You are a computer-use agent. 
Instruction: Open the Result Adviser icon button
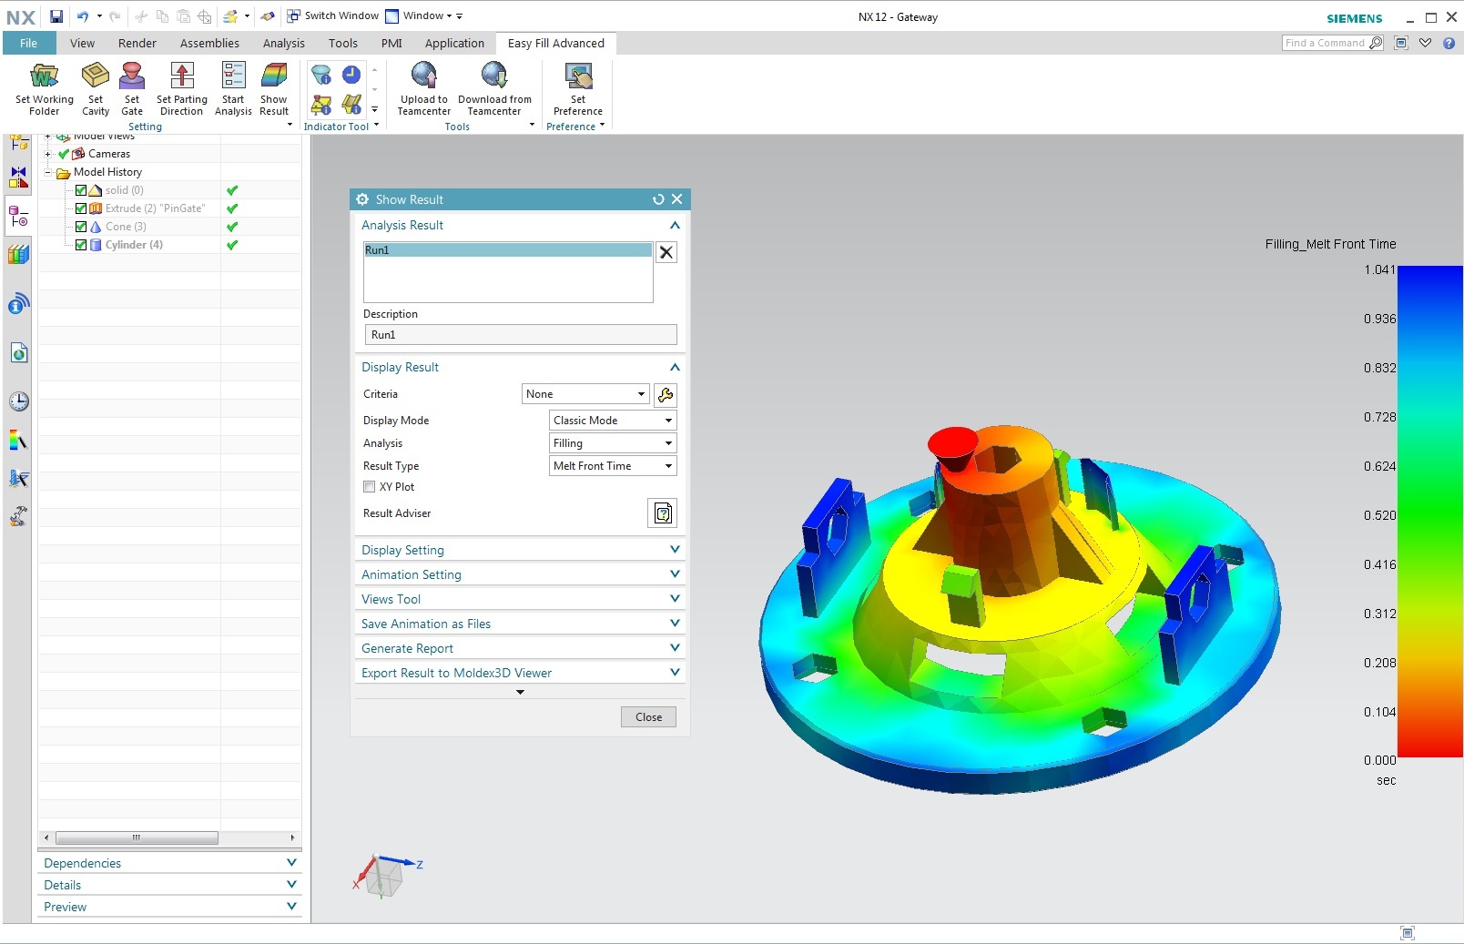pyautogui.click(x=663, y=513)
